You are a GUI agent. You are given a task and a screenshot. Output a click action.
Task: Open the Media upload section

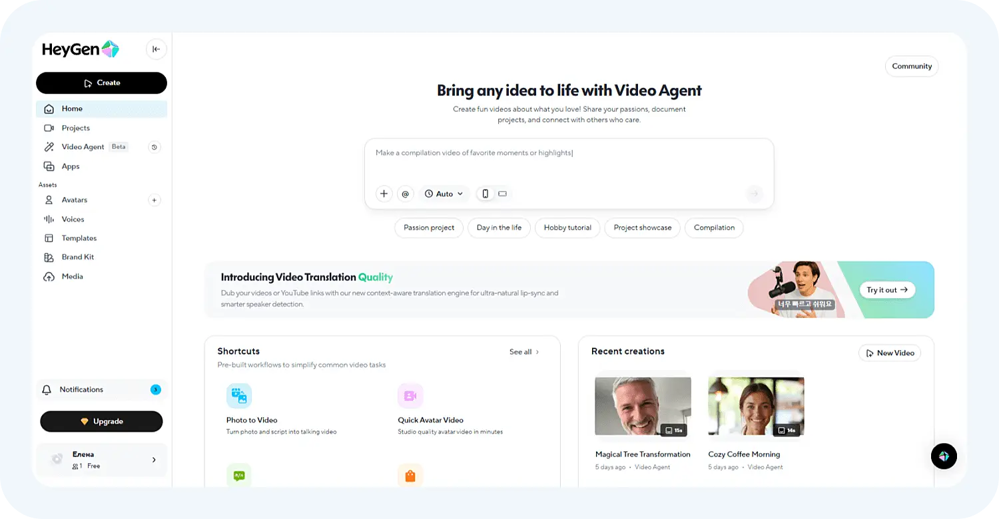71,276
